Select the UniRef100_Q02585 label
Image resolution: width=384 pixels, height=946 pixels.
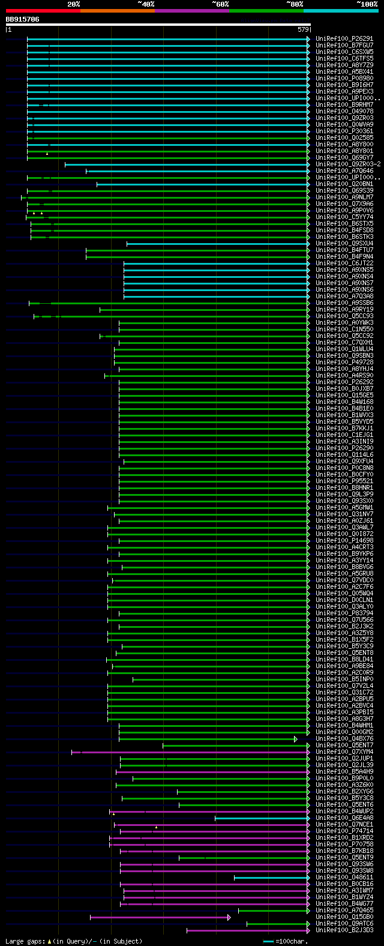344,137
